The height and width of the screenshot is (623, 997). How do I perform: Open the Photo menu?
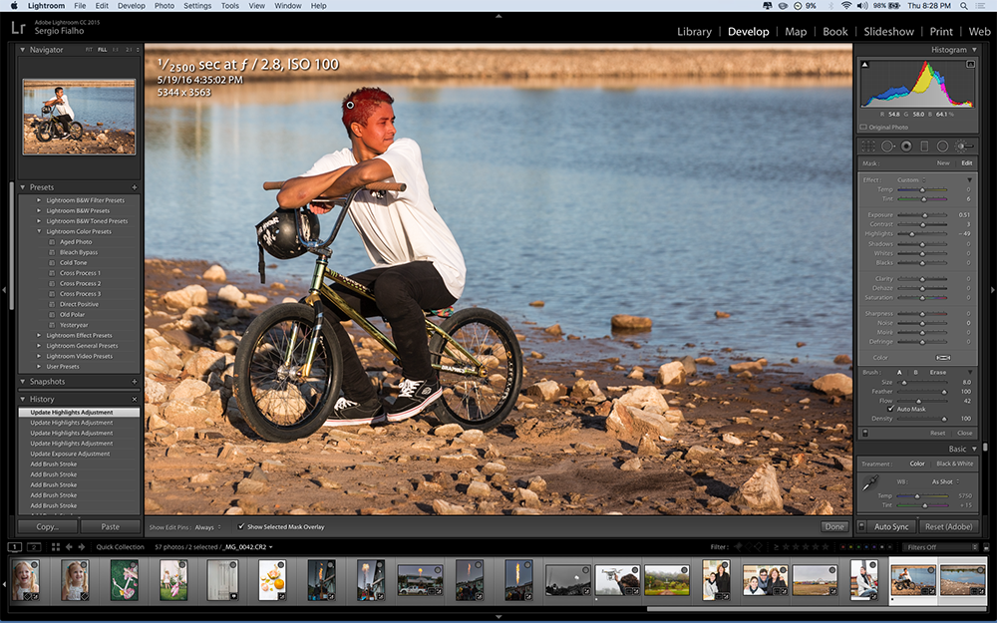[x=165, y=6]
